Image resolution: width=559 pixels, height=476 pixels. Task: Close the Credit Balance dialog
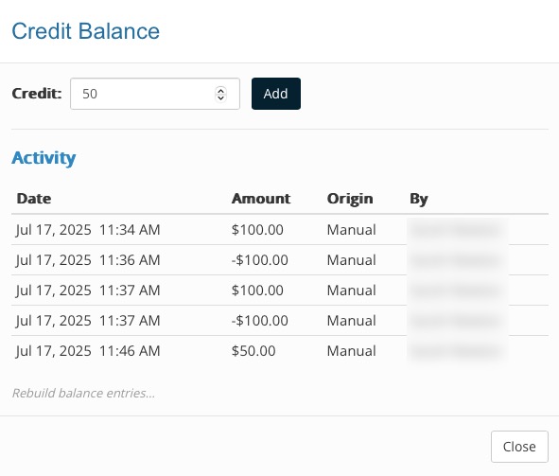pos(519,447)
